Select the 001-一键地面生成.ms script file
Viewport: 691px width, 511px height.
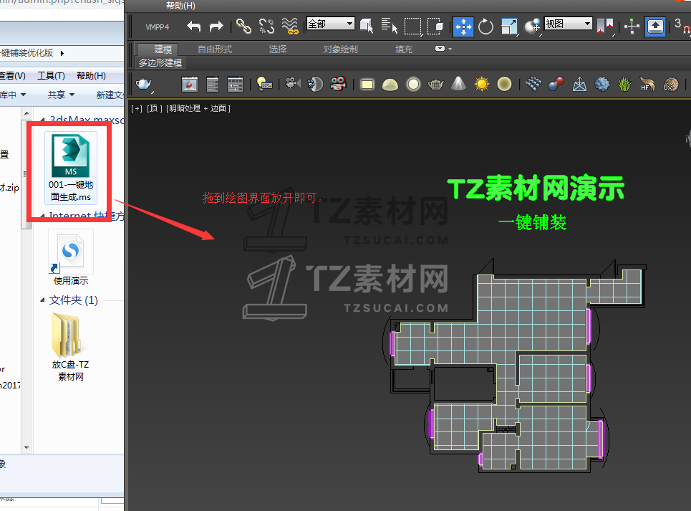70,165
